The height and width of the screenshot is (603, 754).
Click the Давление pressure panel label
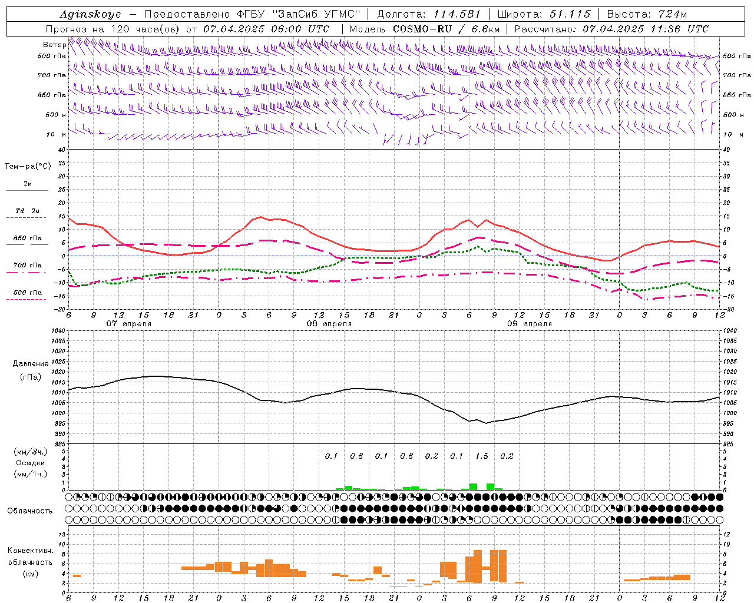pos(31,363)
